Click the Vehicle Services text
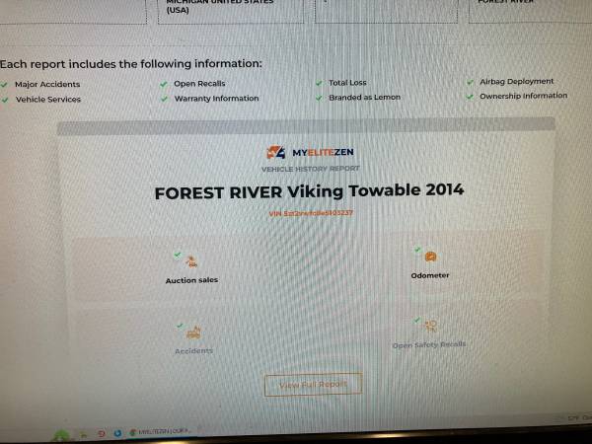592x444 pixels. pos(48,100)
